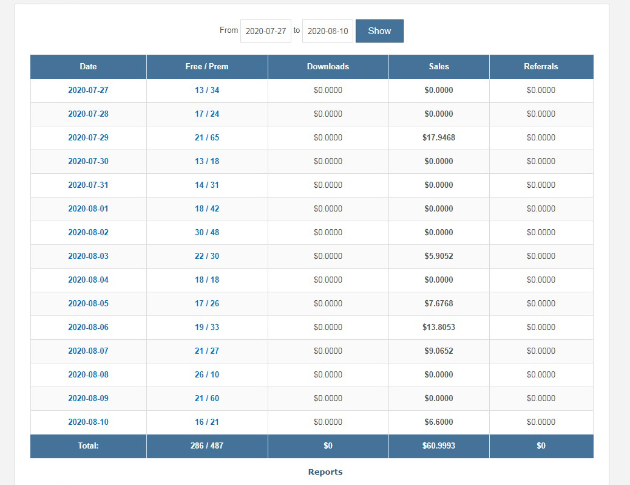
Task: Open the 2020-08-08 date link
Action: coord(89,374)
